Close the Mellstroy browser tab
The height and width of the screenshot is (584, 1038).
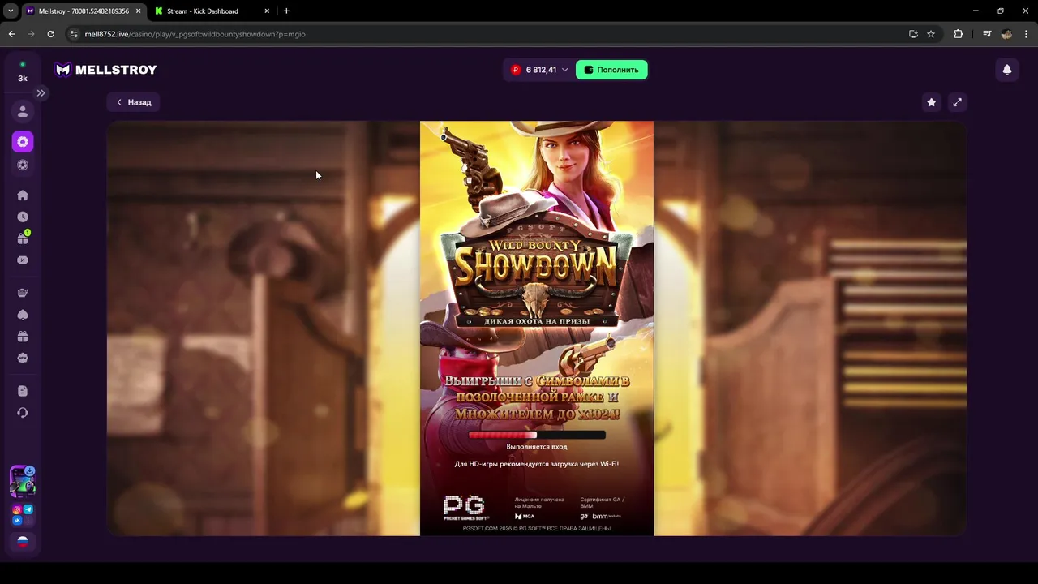138,11
